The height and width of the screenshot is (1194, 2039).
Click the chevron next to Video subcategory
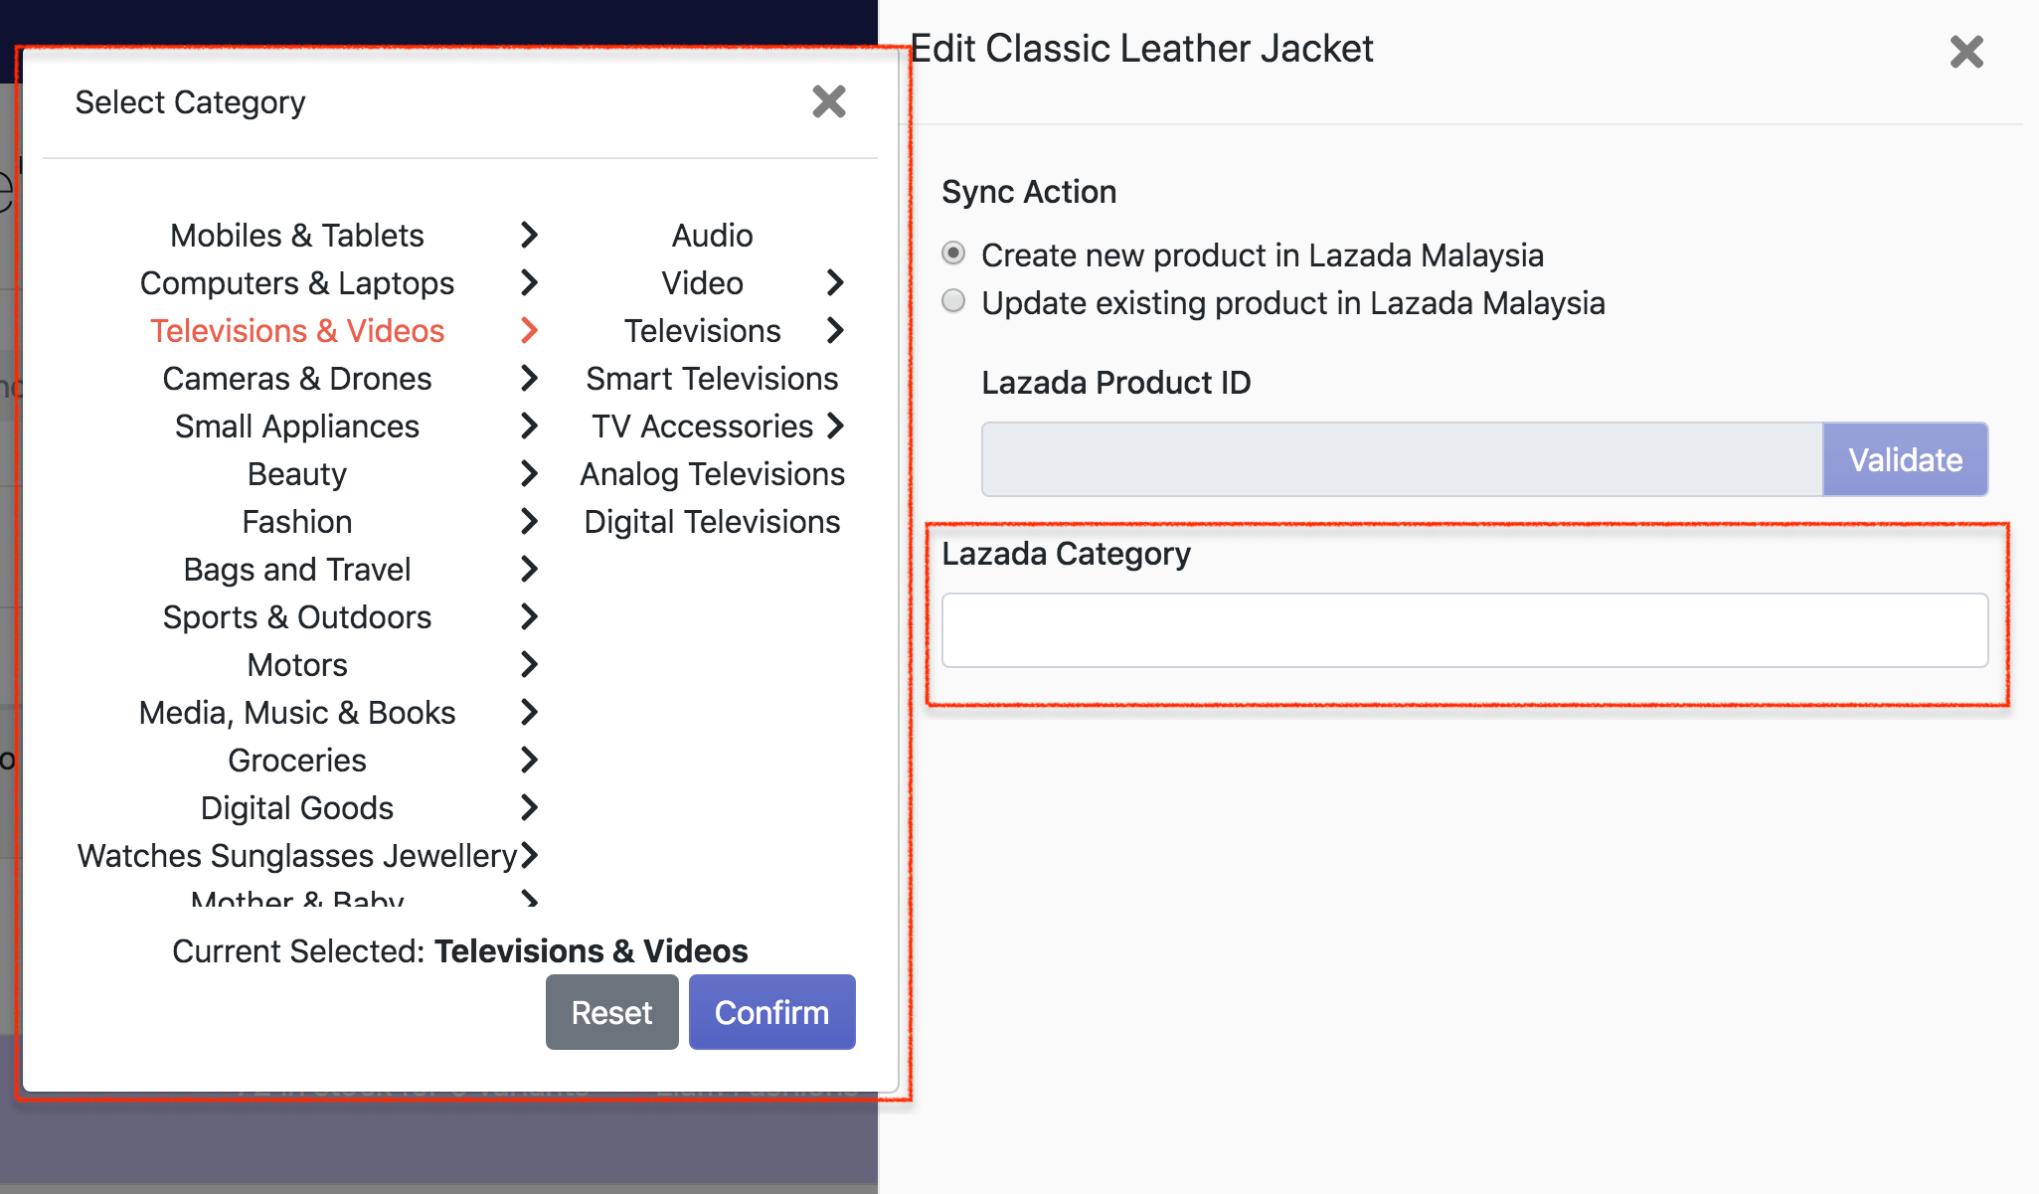[835, 283]
